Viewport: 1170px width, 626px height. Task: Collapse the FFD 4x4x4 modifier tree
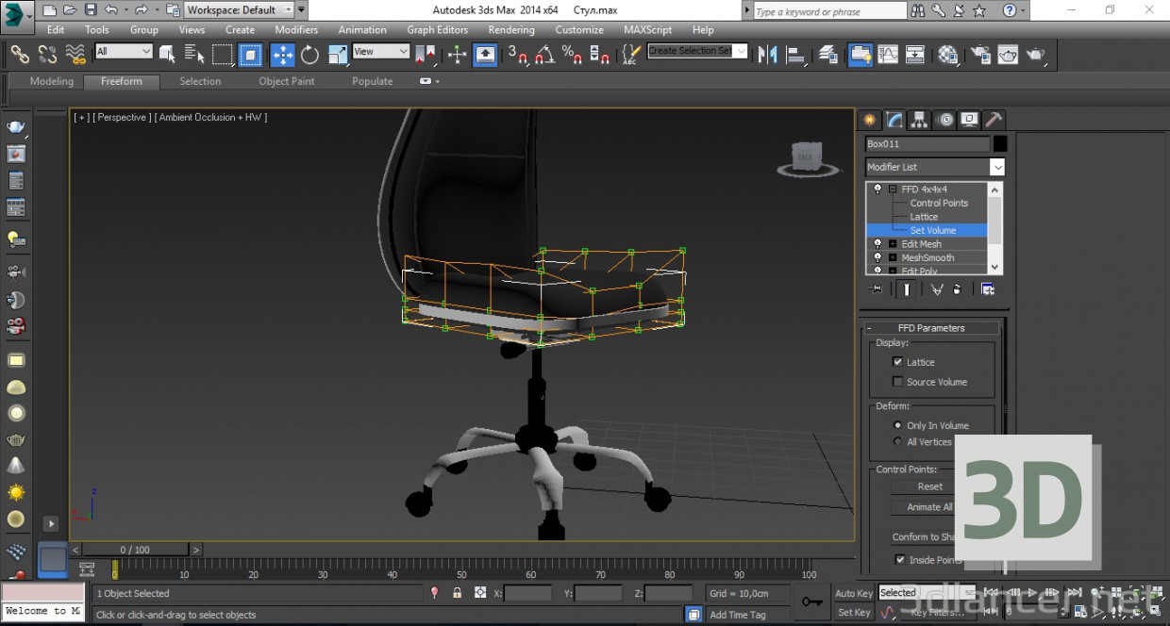(893, 189)
